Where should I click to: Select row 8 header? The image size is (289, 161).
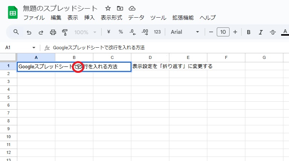click(x=8, y=121)
